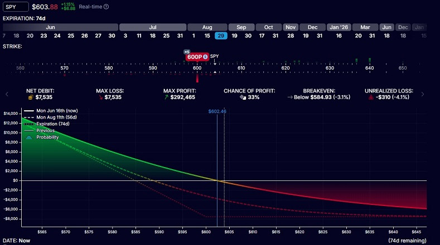Click the 620 strike on the ruler
The height and width of the screenshot is (245, 440).
(286, 68)
